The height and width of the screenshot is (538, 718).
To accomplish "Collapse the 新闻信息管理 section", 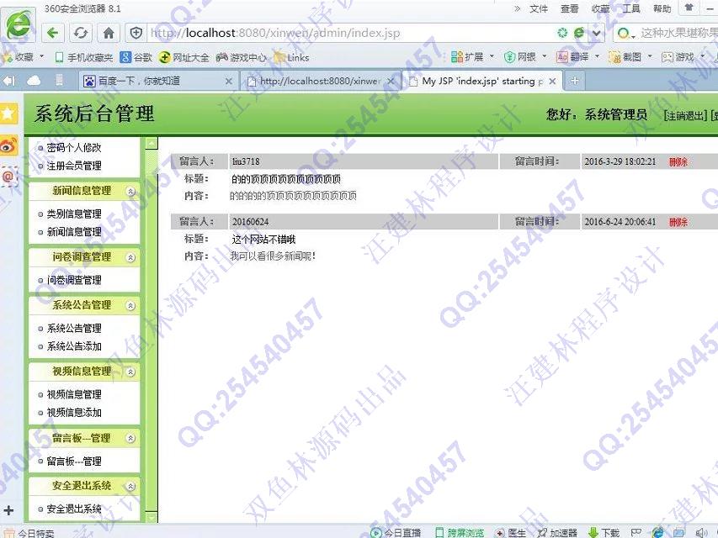I will tap(130, 191).
